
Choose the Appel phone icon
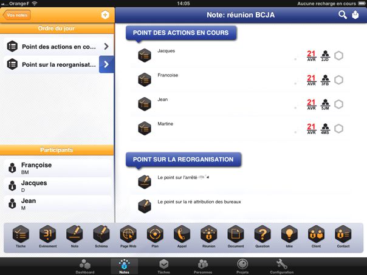(182, 236)
